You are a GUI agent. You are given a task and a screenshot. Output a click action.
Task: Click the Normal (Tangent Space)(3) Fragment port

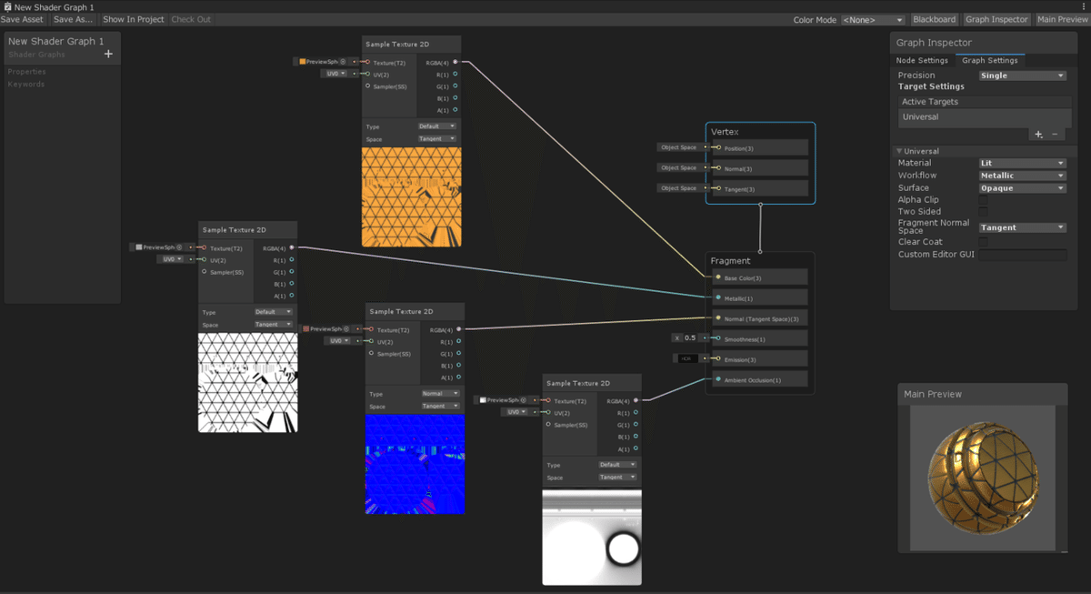718,318
